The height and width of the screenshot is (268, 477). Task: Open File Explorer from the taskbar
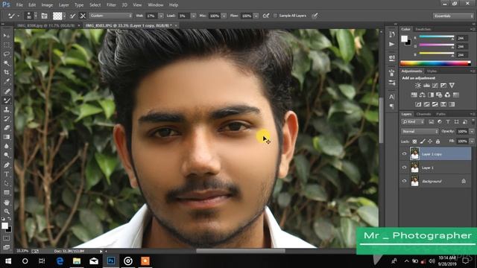77,261
